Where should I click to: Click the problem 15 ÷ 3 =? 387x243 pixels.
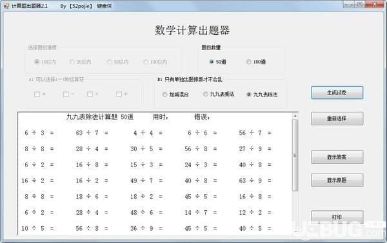[x=146, y=165]
